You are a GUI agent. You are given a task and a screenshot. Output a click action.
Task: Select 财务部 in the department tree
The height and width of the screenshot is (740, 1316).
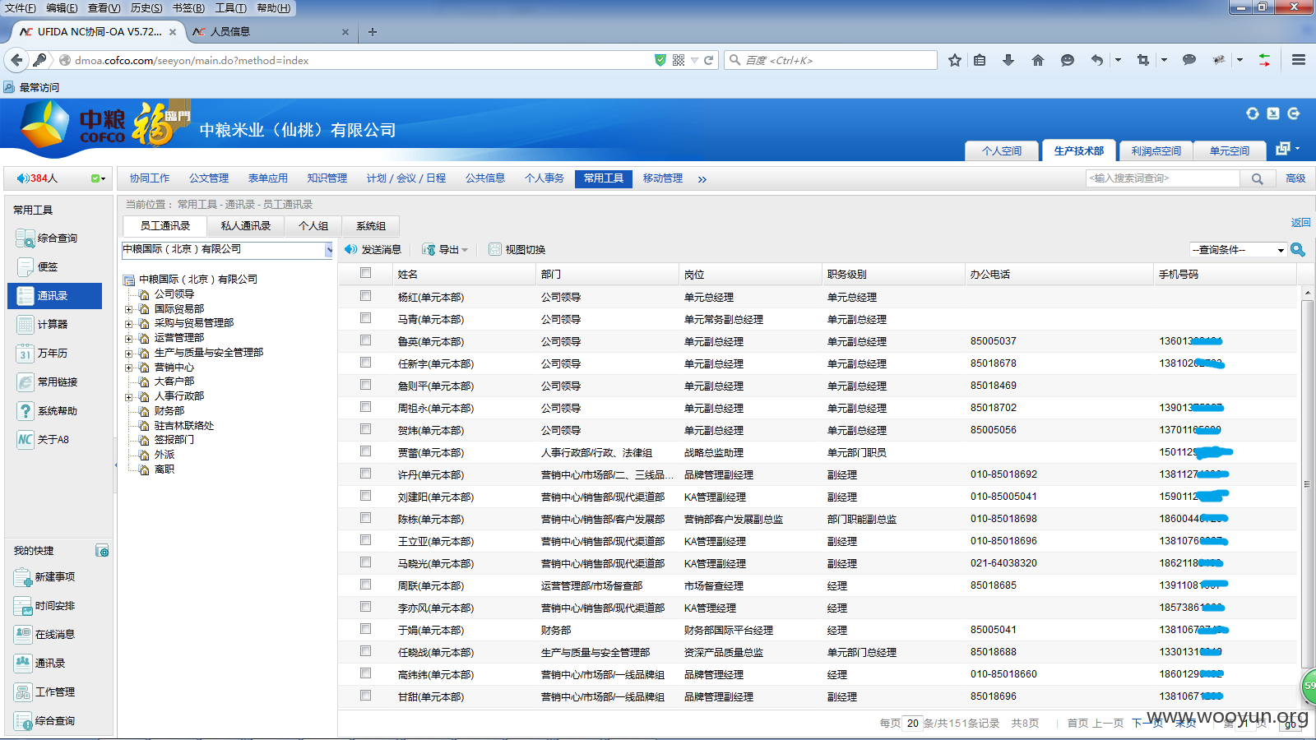click(x=169, y=411)
